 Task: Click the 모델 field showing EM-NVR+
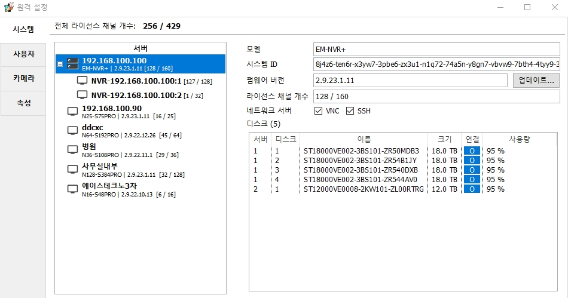(436, 49)
